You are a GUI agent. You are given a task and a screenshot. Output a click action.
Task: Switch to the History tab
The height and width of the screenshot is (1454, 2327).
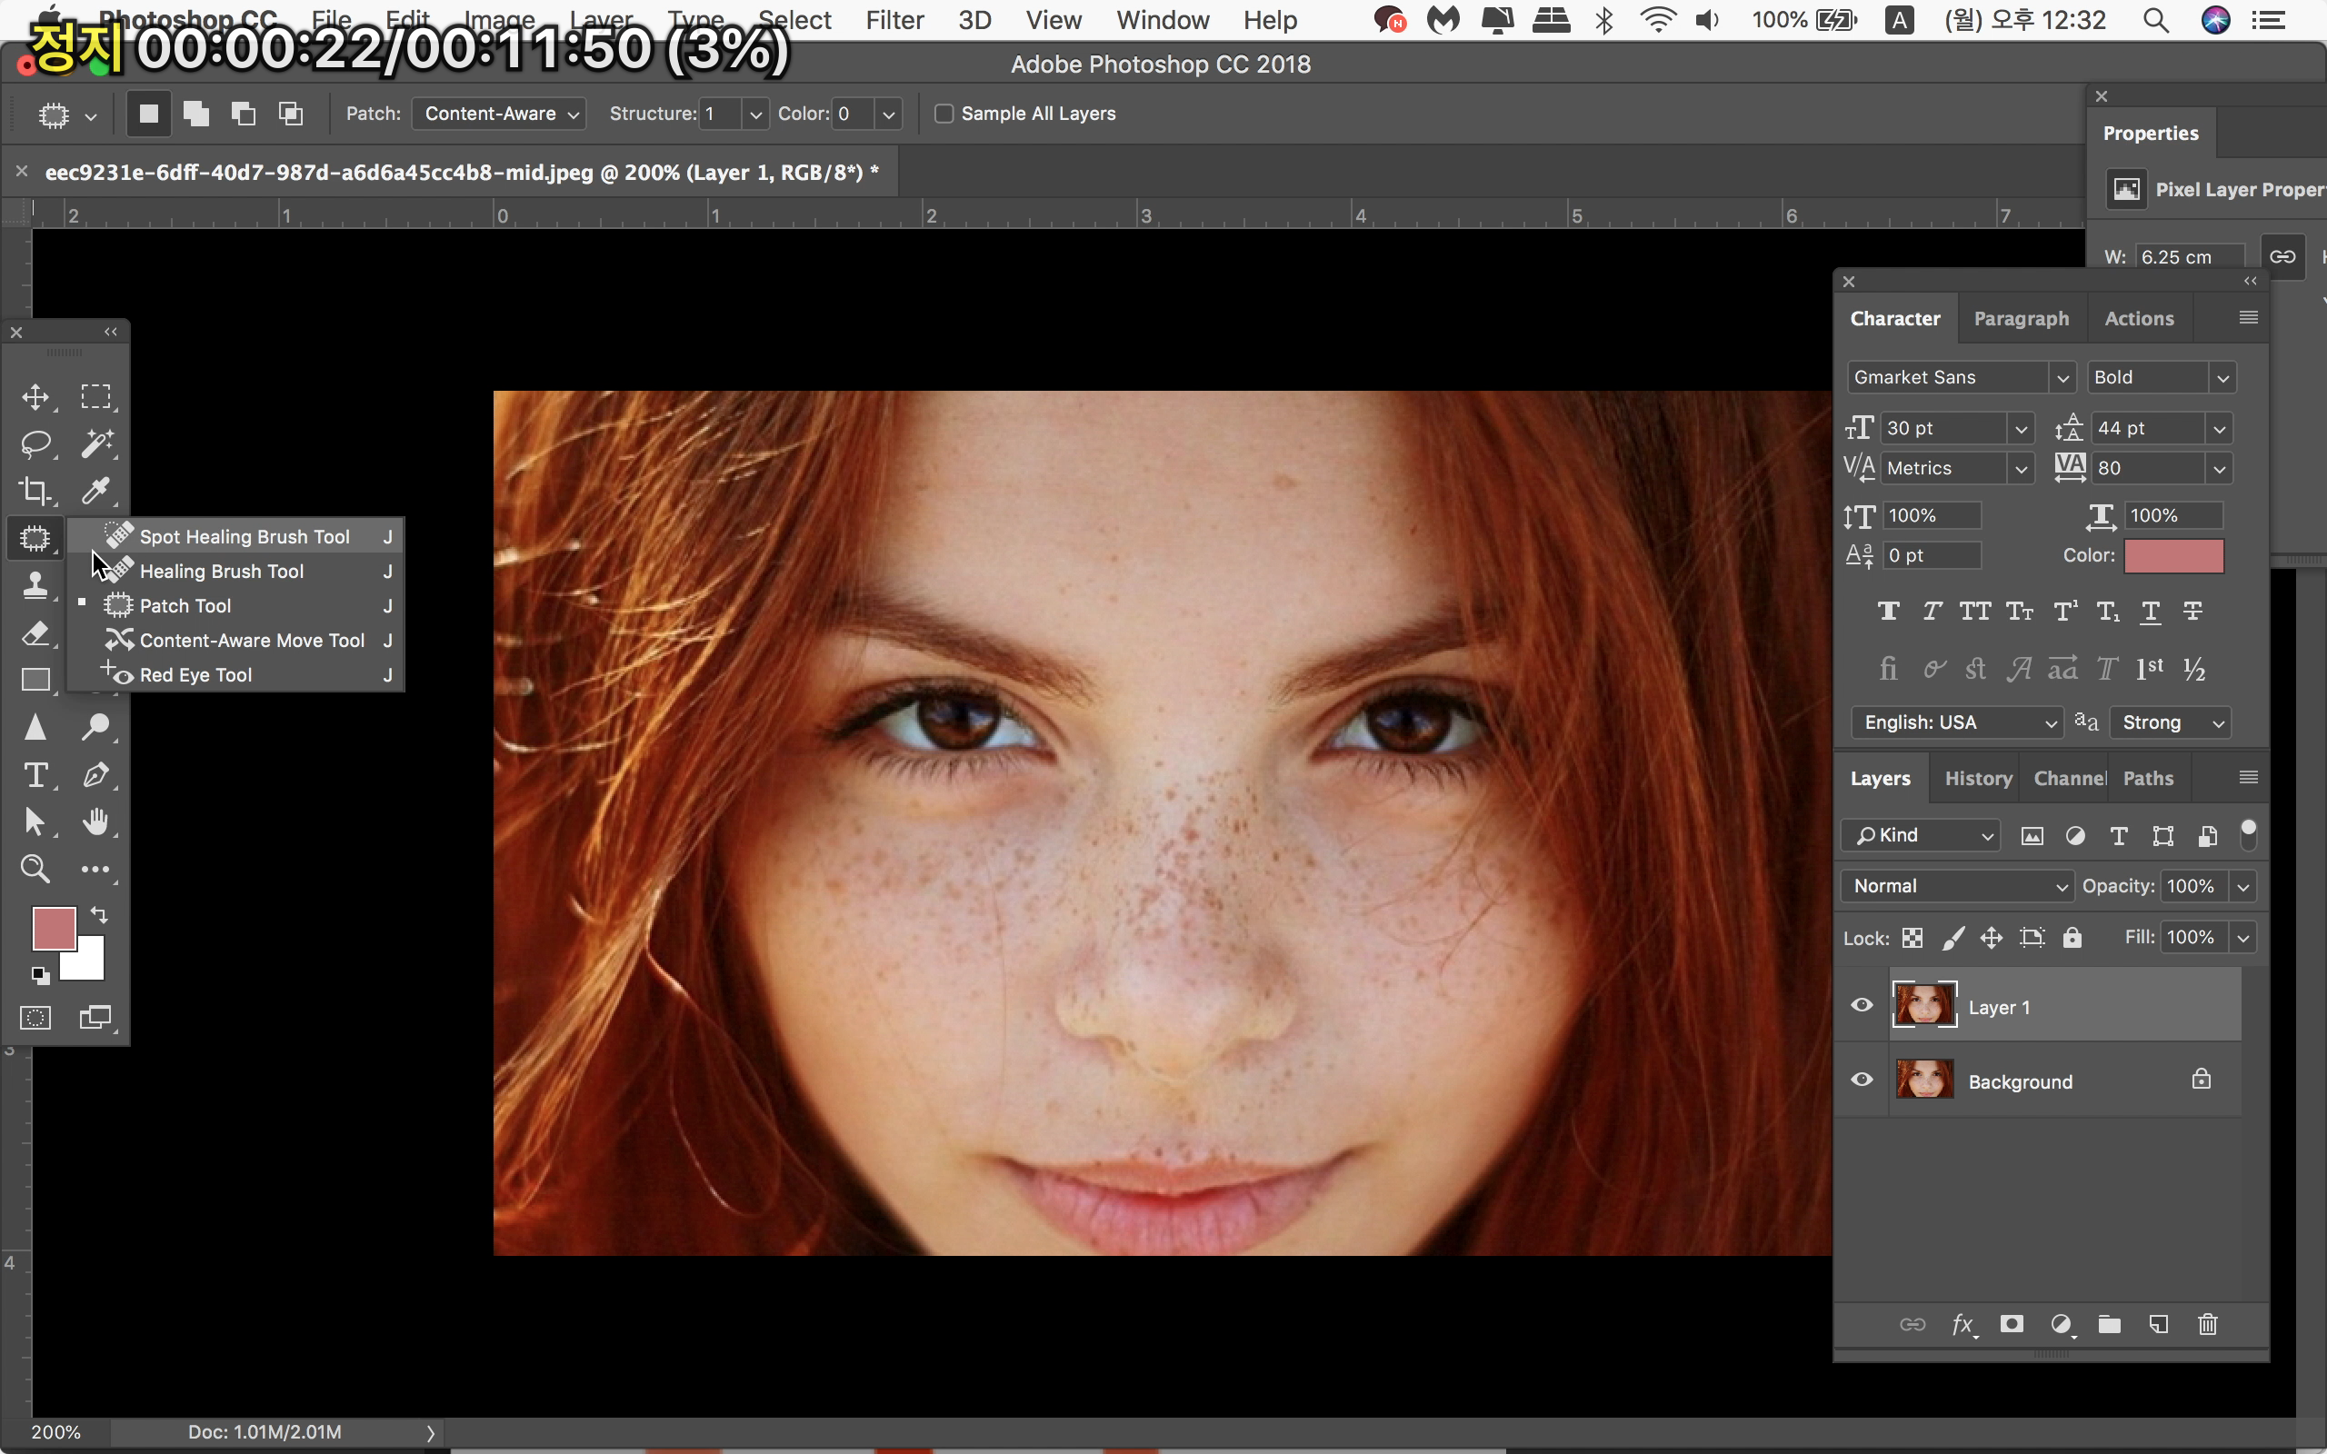tap(1978, 779)
